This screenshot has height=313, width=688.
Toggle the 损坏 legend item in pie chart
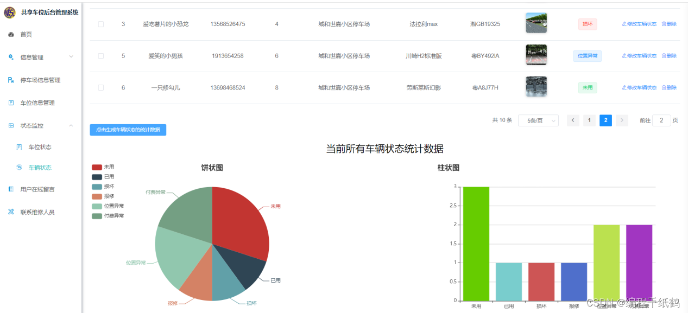click(103, 187)
